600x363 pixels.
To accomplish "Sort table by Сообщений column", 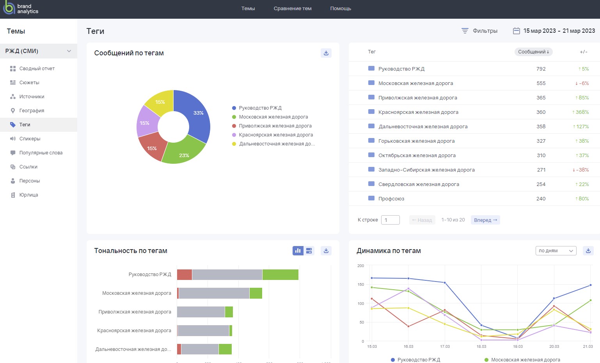I will (x=533, y=51).
